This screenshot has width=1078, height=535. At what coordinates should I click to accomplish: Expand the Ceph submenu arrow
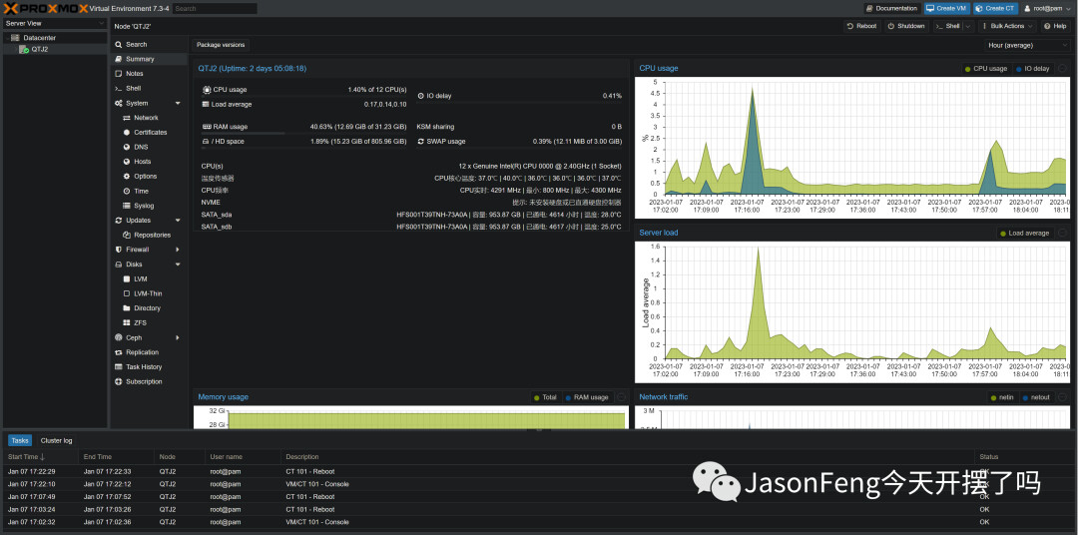coord(178,337)
